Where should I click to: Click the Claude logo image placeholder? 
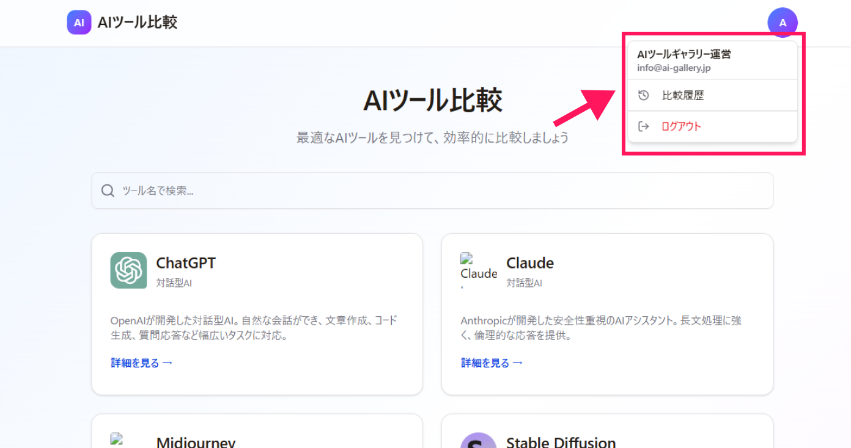478,269
